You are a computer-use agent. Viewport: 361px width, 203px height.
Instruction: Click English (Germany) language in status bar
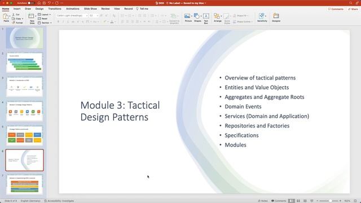(x=30, y=201)
